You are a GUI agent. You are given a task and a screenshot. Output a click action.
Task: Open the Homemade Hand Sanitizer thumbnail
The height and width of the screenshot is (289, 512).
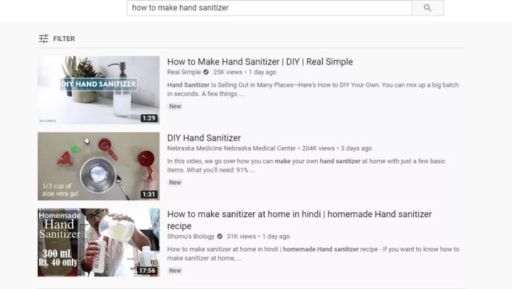[x=99, y=242]
